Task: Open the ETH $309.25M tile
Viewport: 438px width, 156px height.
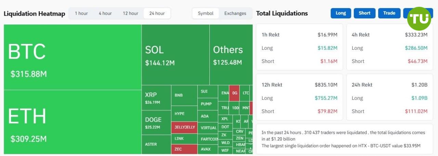Action: click(72, 122)
